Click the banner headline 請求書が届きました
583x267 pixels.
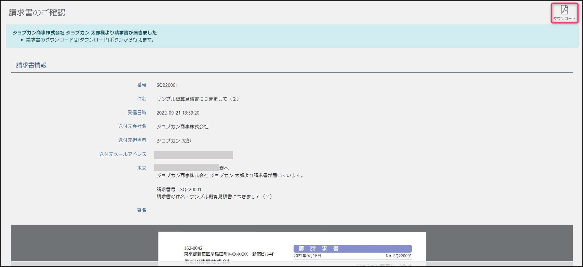coord(84,32)
